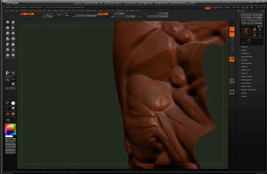Select the PolyMesh3D star tool thumbnail

point(260,35)
